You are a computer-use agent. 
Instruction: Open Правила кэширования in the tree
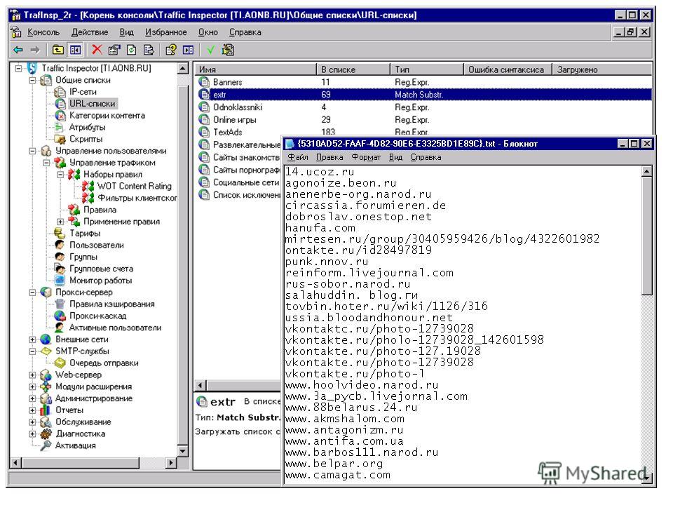click(x=112, y=304)
